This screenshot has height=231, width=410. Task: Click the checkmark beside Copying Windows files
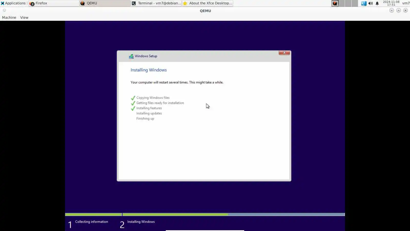coord(133,98)
